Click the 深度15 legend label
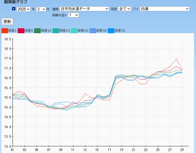The width and height of the screenshot is (196, 153). point(64,31)
